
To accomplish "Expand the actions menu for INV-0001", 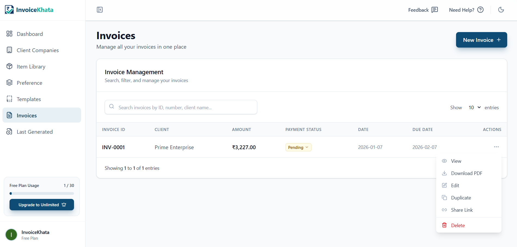I will pos(496,147).
